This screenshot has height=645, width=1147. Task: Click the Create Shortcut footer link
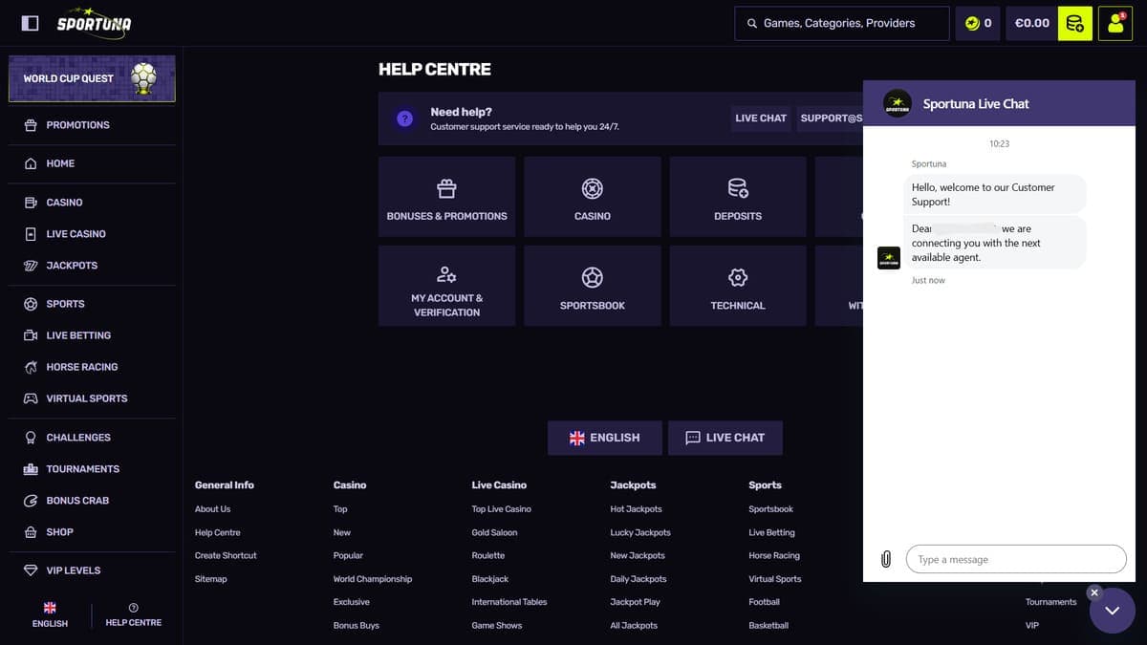(x=226, y=556)
